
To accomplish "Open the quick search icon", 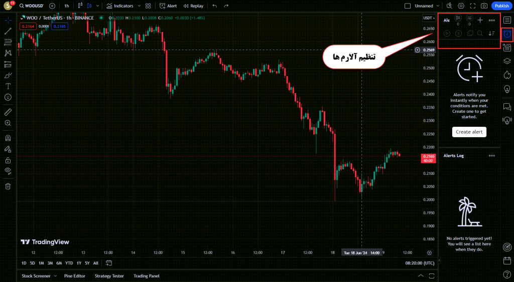I will [x=449, y=6].
